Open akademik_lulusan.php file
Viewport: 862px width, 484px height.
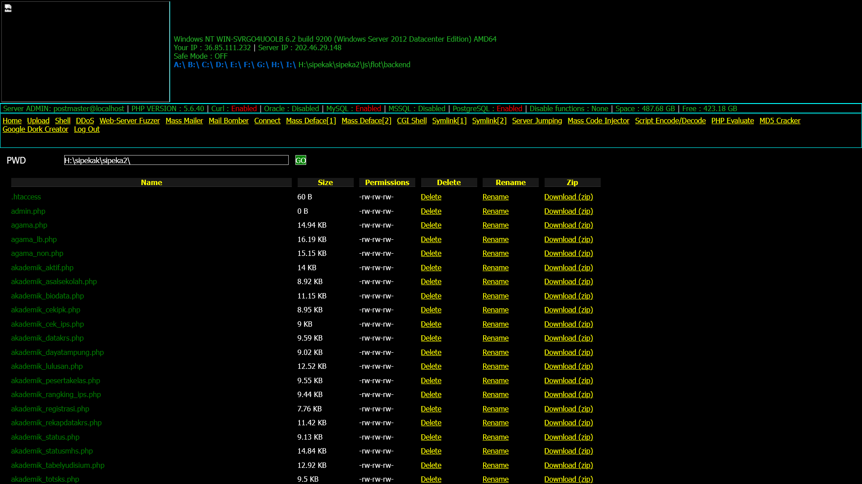[47, 366]
